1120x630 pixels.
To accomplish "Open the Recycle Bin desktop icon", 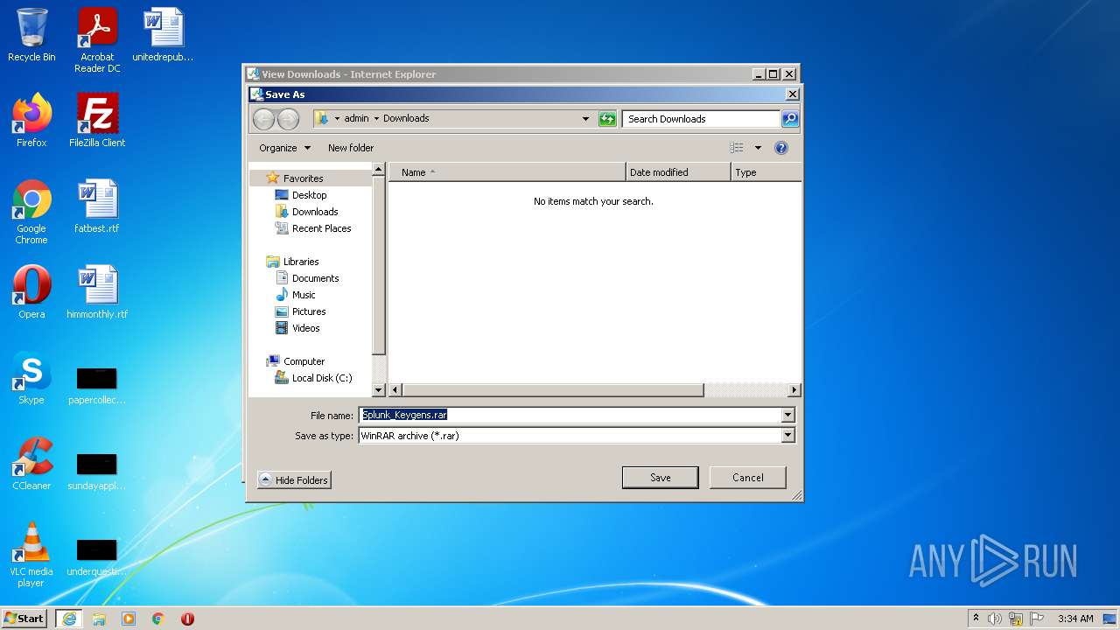I will click(31, 36).
